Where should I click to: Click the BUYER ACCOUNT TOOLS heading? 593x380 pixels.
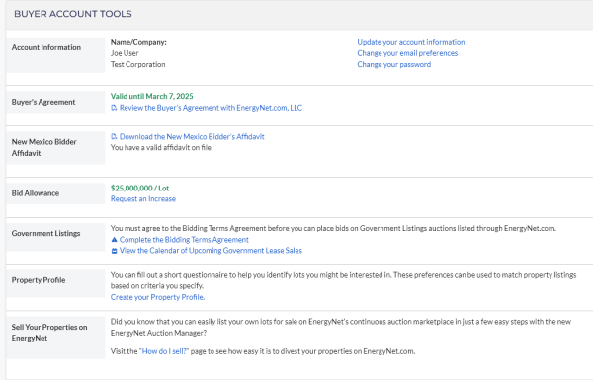pyautogui.click(x=73, y=14)
